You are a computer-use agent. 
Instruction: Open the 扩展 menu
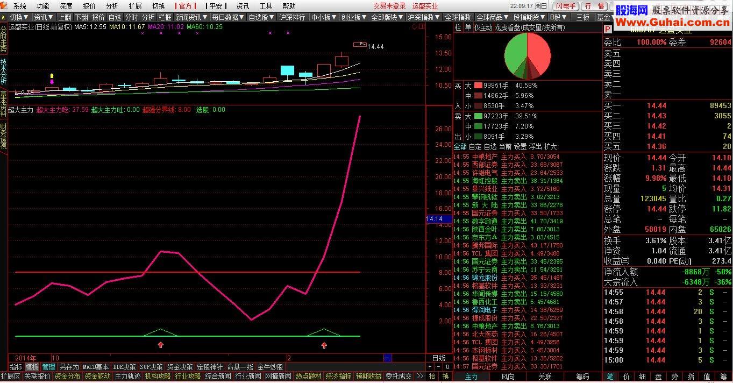[136, 6]
